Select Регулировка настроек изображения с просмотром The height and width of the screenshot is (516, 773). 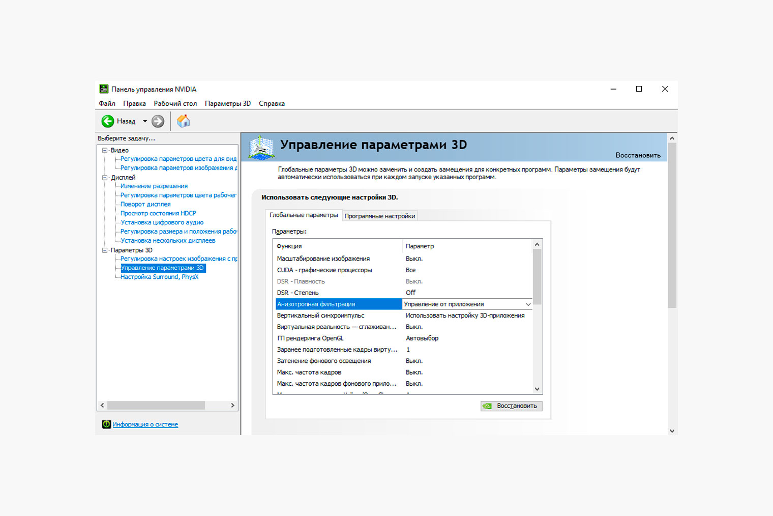pyautogui.click(x=179, y=259)
